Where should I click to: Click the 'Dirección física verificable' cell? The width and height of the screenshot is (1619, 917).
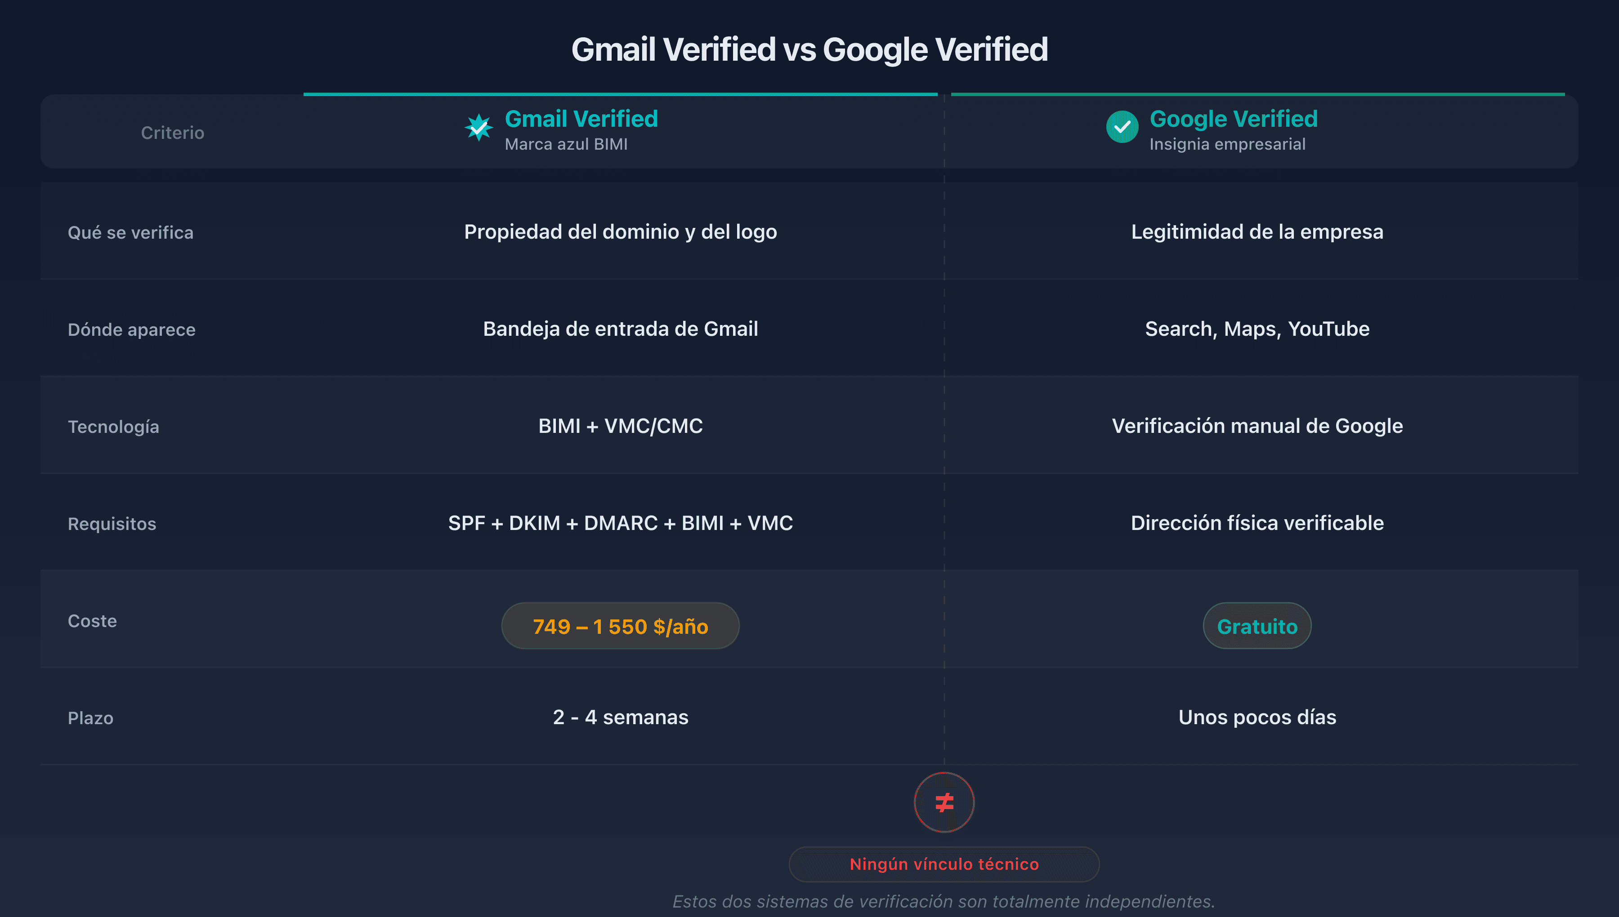click(1257, 523)
